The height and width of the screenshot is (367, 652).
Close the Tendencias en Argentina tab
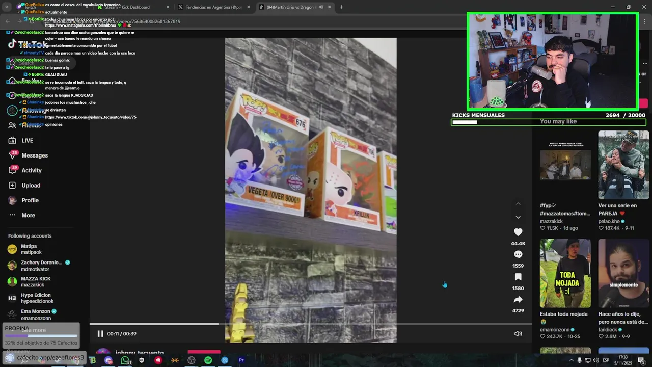(249, 7)
